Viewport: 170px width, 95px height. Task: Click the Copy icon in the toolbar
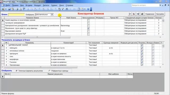[32, 9]
